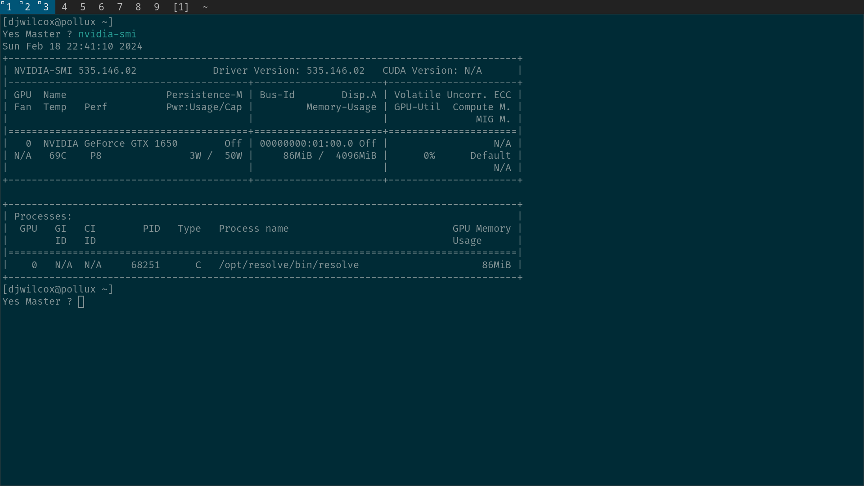Click /opt/resolve/bin/resolve process name
This screenshot has height=486, width=864.
(289, 265)
